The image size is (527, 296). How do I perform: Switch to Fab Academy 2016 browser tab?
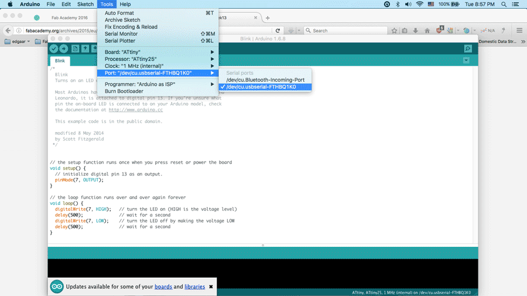point(69,18)
